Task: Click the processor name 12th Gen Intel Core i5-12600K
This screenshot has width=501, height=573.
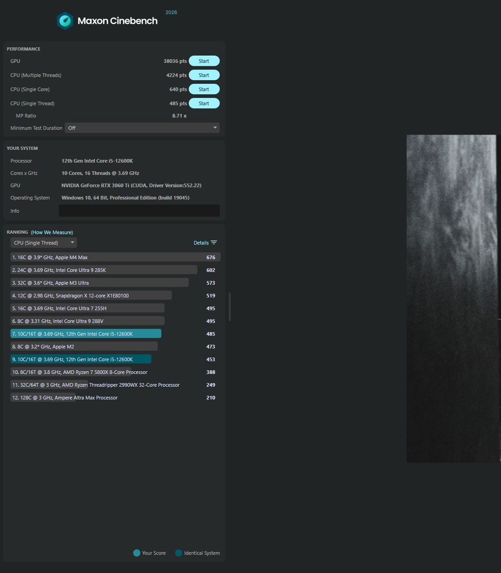Action: click(x=97, y=161)
